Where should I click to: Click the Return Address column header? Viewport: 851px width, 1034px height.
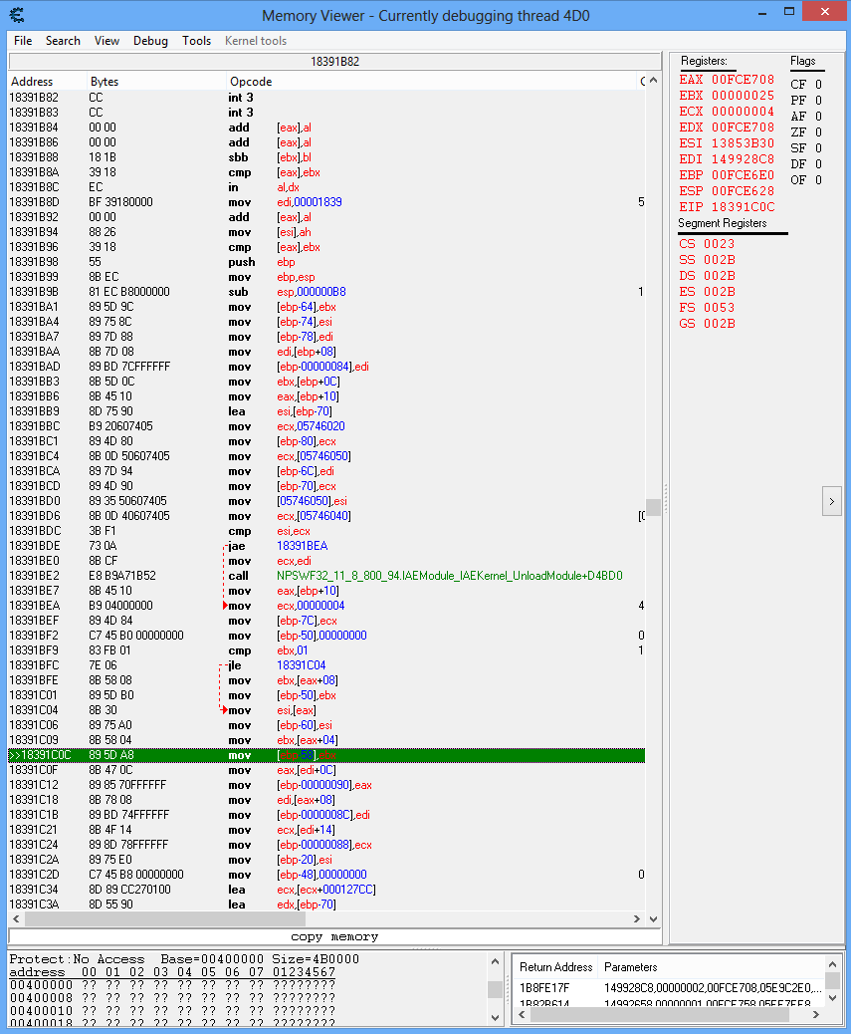[x=556, y=966]
